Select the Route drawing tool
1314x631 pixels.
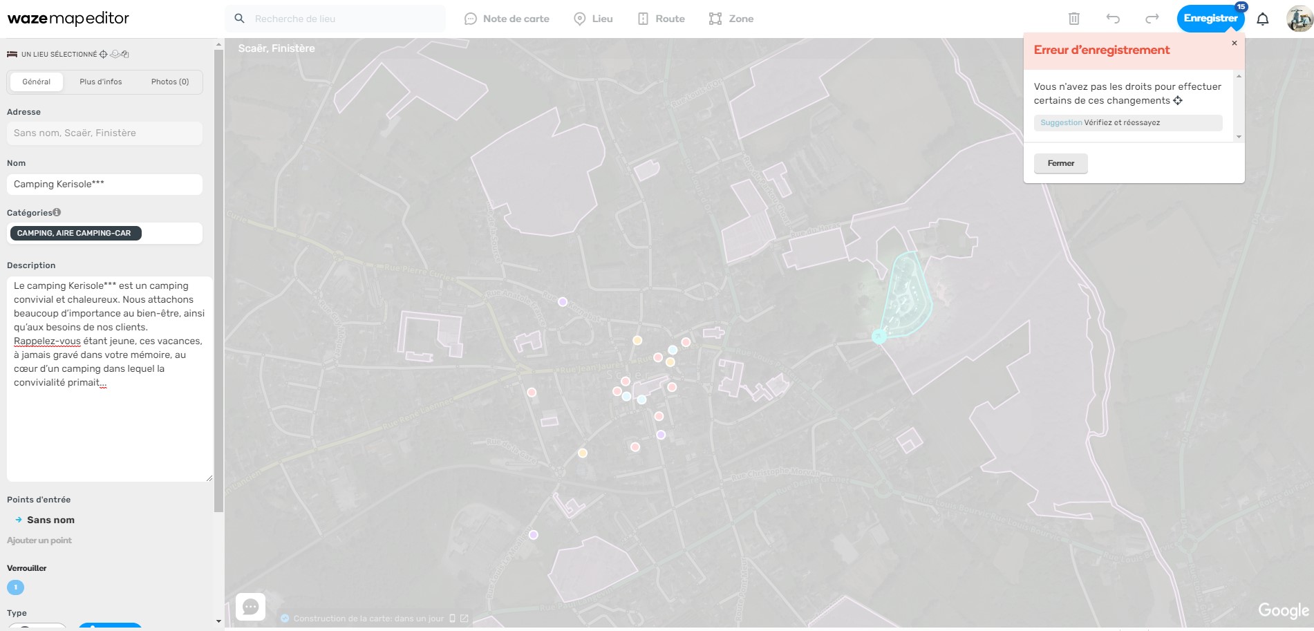tap(661, 19)
